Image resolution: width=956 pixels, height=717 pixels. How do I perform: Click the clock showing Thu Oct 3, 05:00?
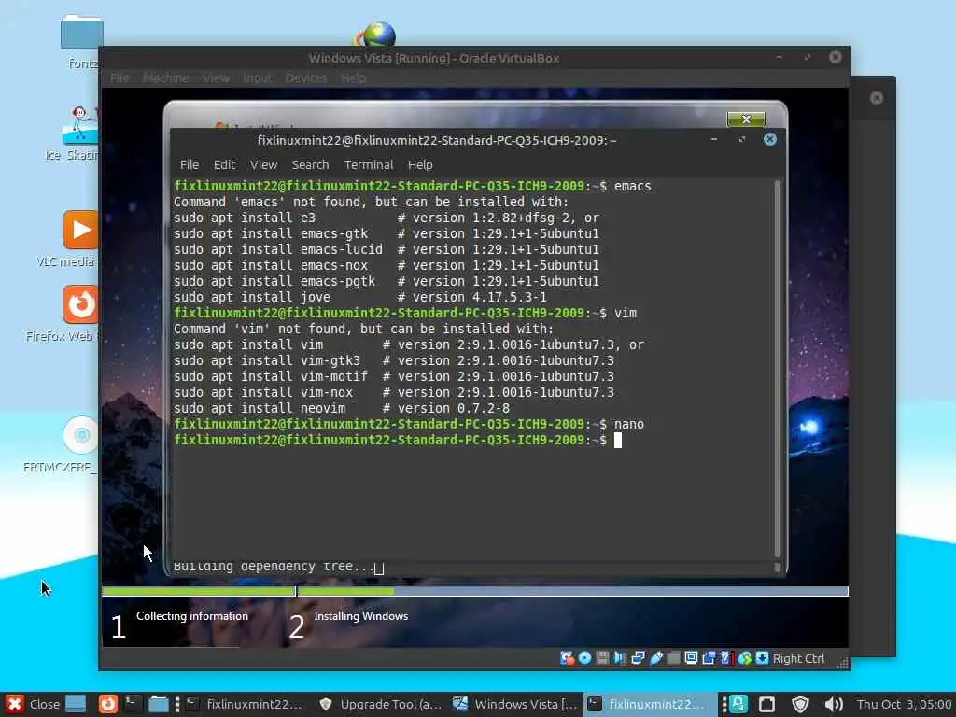[904, 704]
